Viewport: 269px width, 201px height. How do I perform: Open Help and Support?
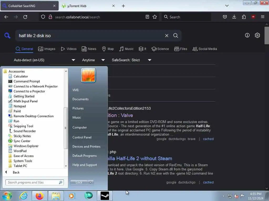(85, 165)
